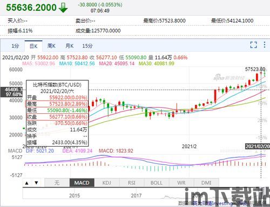Click the MA20: 45095.14 legend
The image size is (270, 207).
[117, 64]
